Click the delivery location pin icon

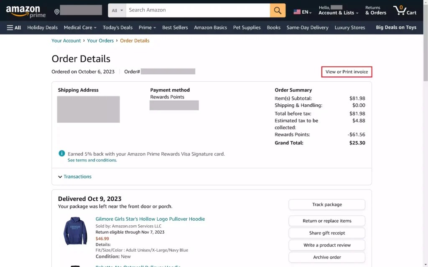(56, 10)
